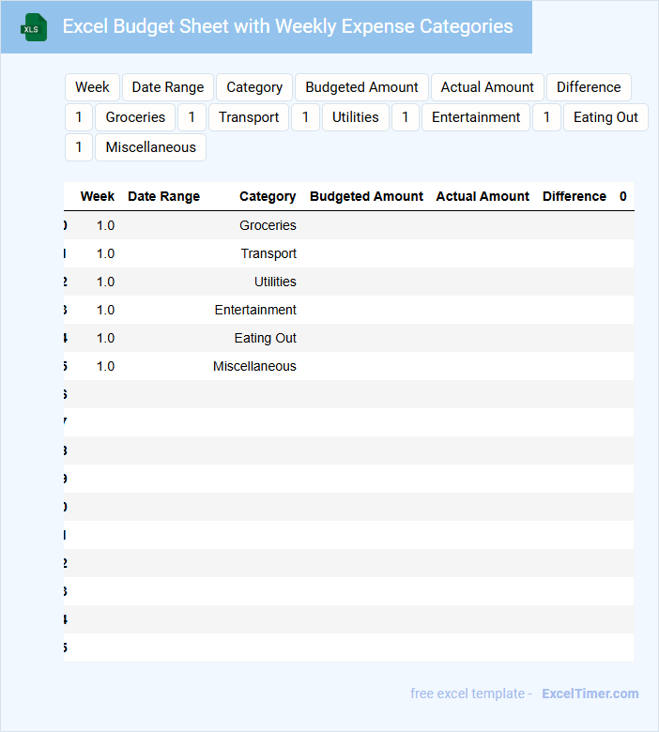The width and height of the screenshot is (659, 732).
Task: Select the Budgeted Amount table column header
Action: [366, 196]
